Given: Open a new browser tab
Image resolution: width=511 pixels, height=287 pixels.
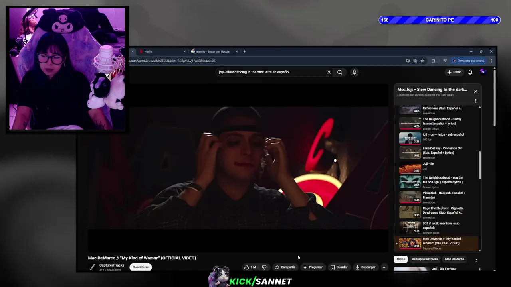Looking at the screenshot, I should (x=244, y=51).
